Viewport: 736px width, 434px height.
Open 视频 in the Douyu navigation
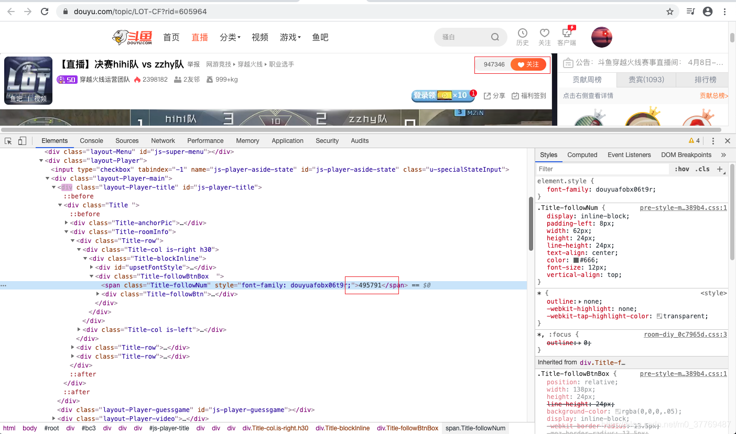(260, 37)
